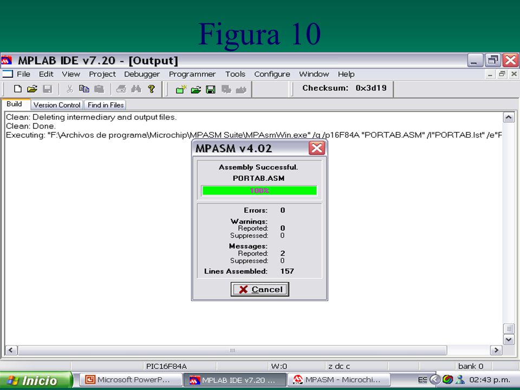Click the Copy toolbar icon
The width and height of the screenshot is (520, 390).
point(84,89)
